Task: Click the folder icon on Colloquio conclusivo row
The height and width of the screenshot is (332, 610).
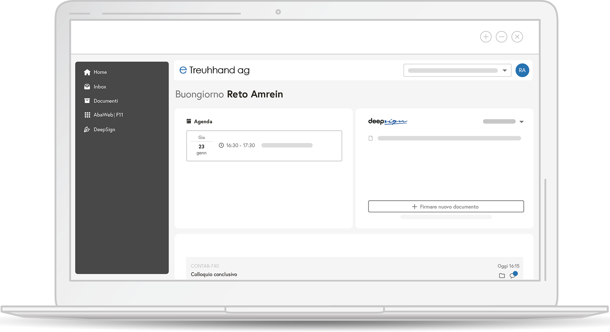Action: point(502,275)
